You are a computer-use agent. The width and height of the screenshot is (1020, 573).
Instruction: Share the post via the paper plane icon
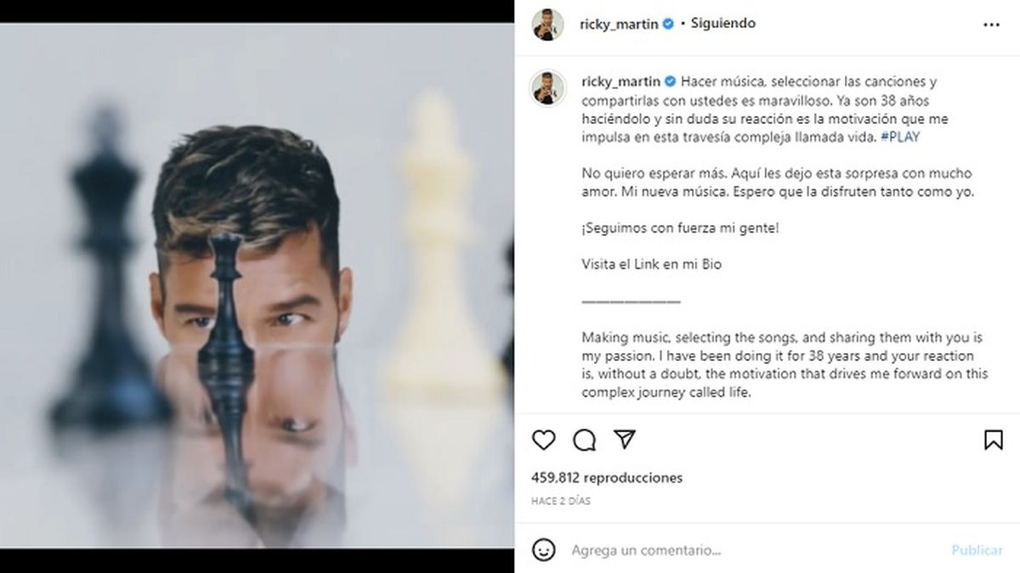pyautogui.click(x=623, y=440)
